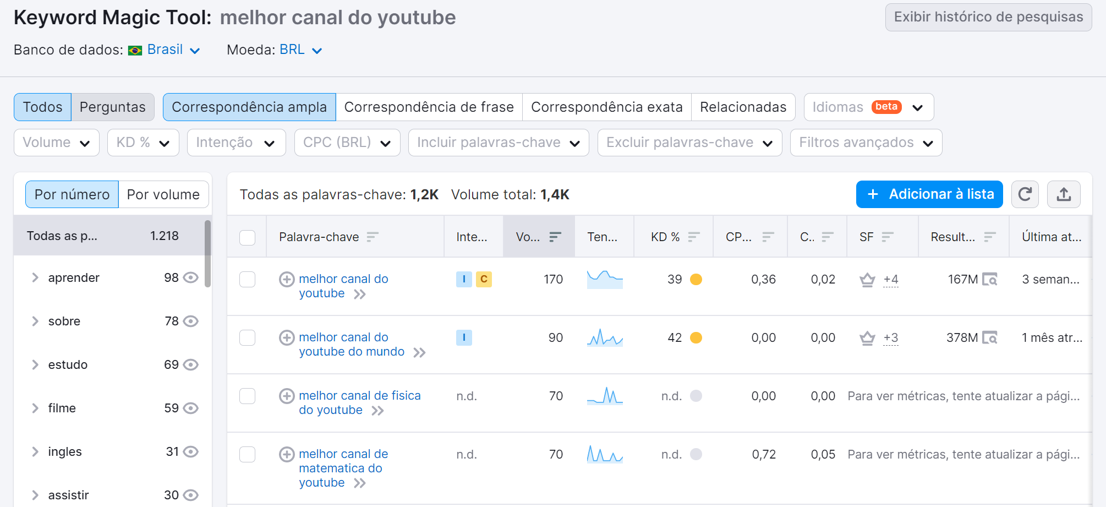Sort by Results column icon
Viewport: 1106px width, 507px height.
tap(990, 237)
